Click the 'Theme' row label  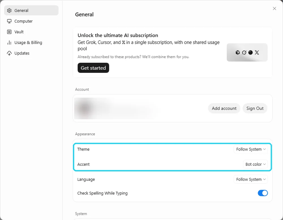(83, 149)
